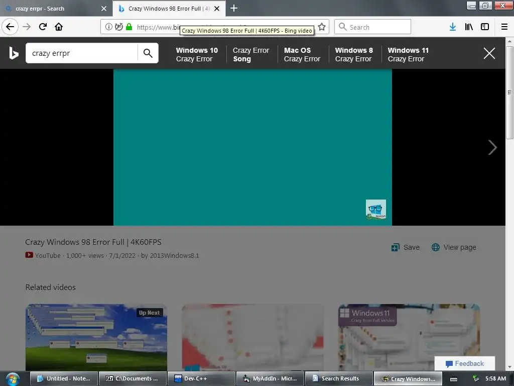Viewport: 514px width, 386px height.
Task: Bookmark this page with the star
Action: coord(322,27)
